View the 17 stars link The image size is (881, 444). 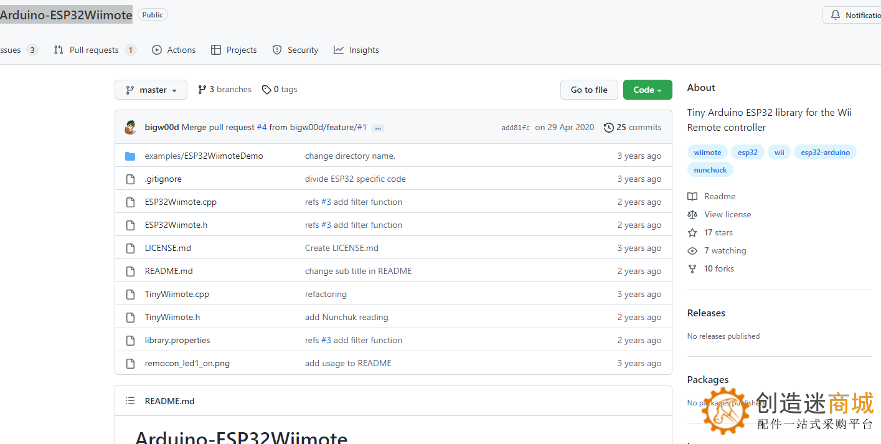click(710, 232)
